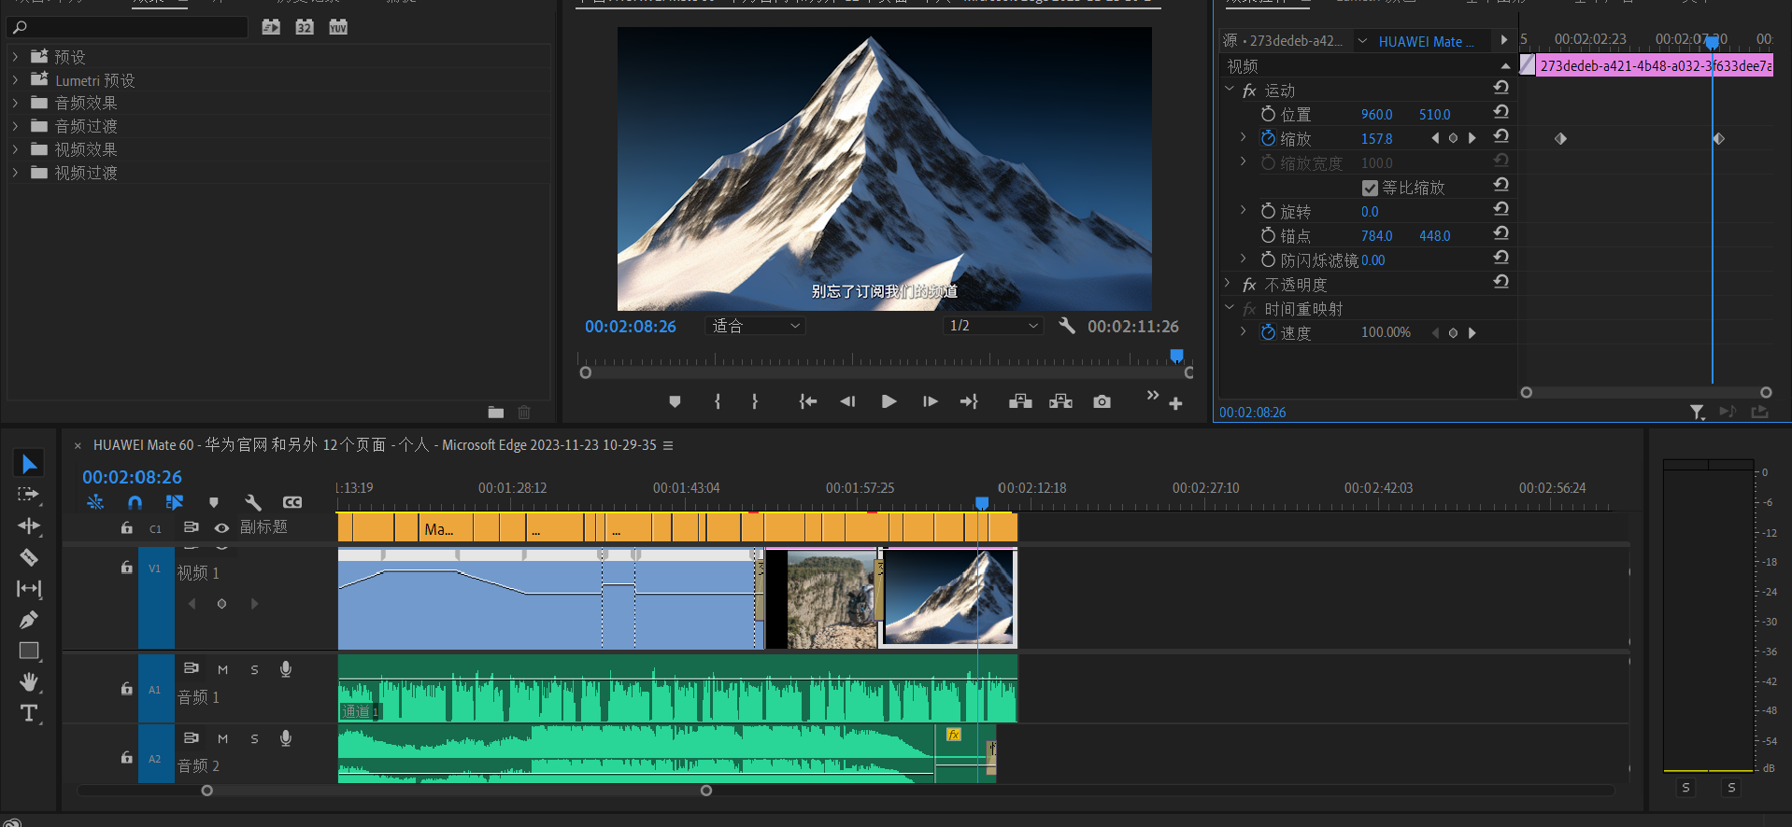Click the 缩放 value 157.8
1792x827 pixels.
click(1376, 139)
